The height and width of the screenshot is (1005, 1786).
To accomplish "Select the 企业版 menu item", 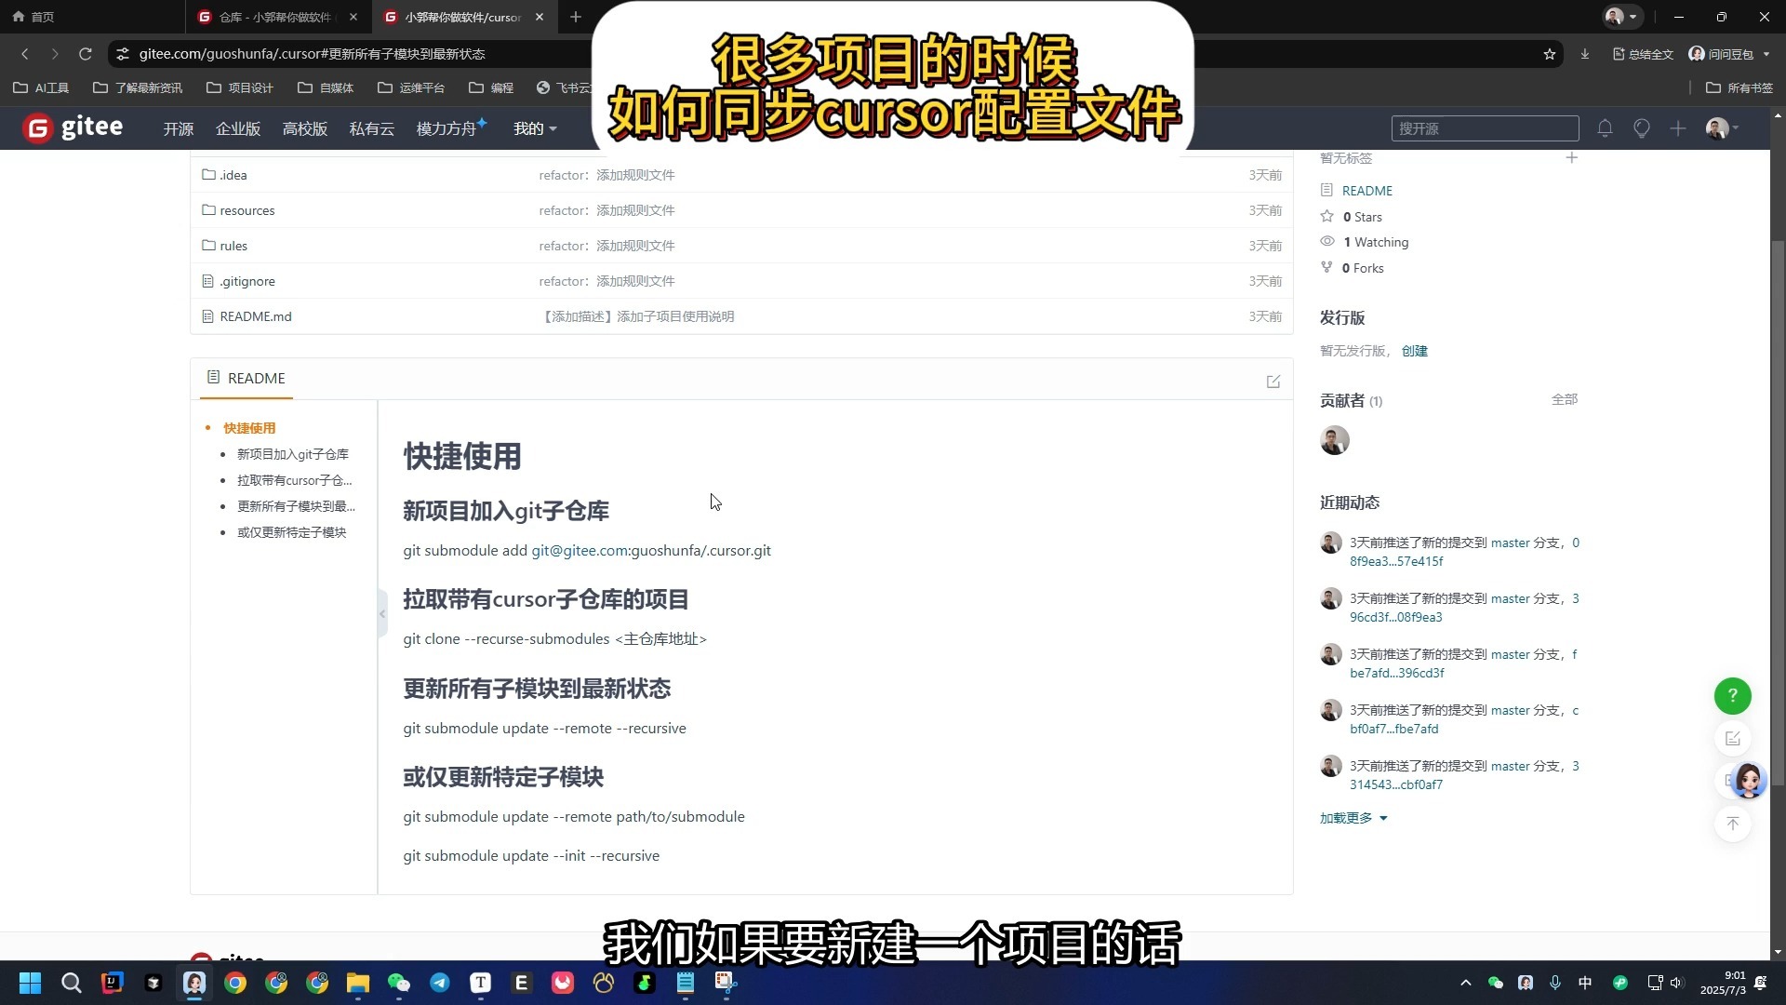I will pyautogui.click(x=238, y=128).
